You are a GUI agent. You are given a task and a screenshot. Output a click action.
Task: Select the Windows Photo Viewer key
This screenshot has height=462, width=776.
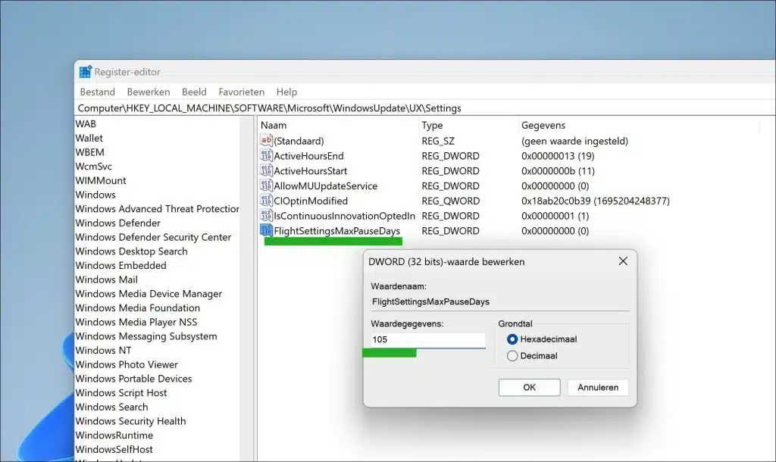pyautogui.click(x=127, y=364)
